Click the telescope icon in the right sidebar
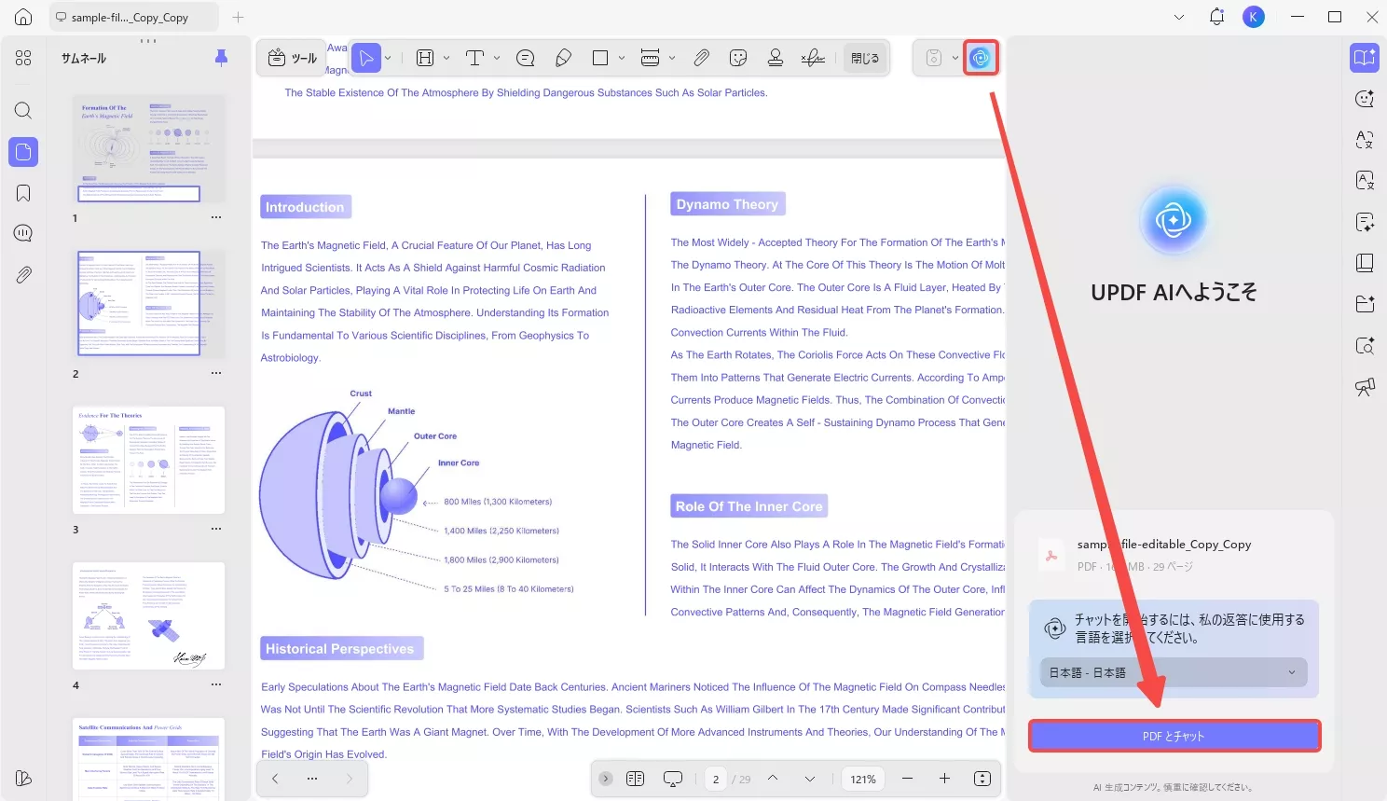Viewport: 1387px width, 801px height. [1365, 387]
